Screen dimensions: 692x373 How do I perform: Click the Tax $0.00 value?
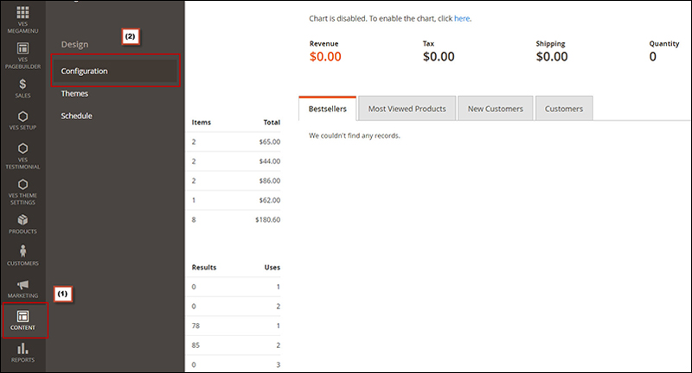point(439,57)
